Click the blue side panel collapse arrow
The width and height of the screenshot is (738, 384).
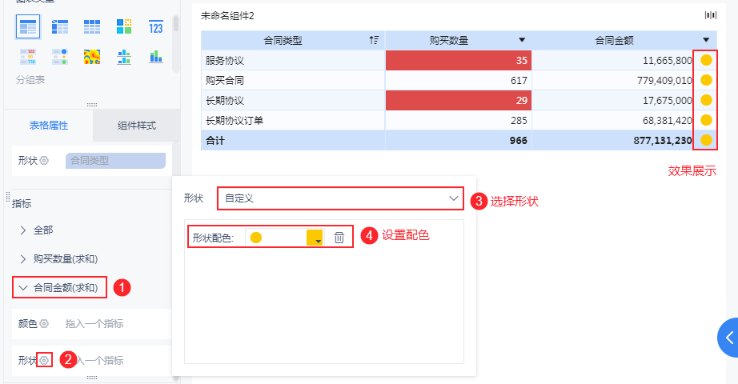[x=728, y=338]
